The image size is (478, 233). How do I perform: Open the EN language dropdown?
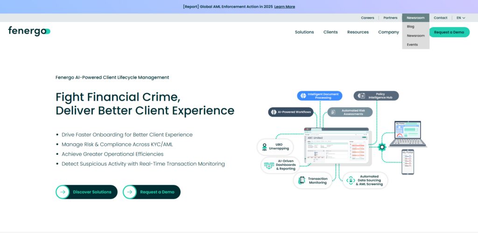click(x=461, y=18)
